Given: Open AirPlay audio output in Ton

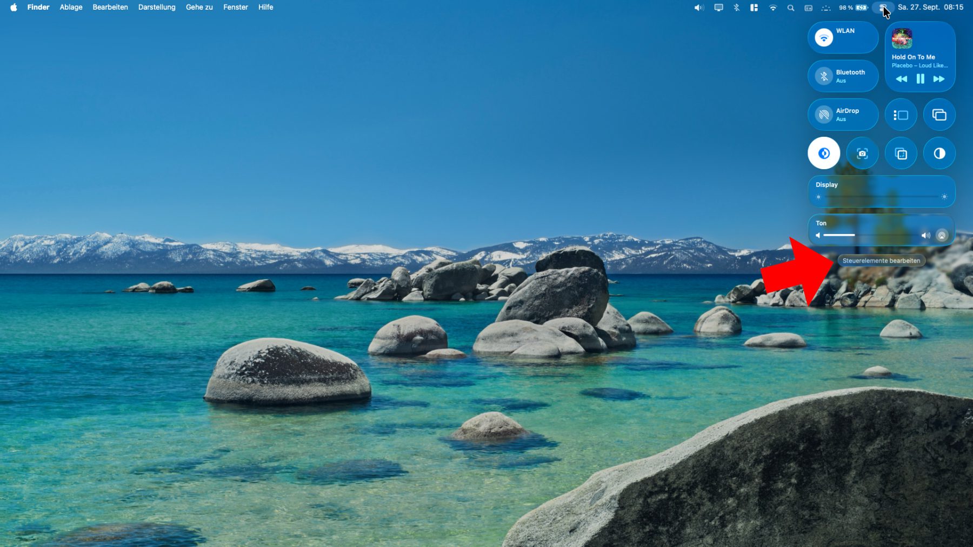Looking at the screenshot, I should pyautogui.click(x=942, y=235).
